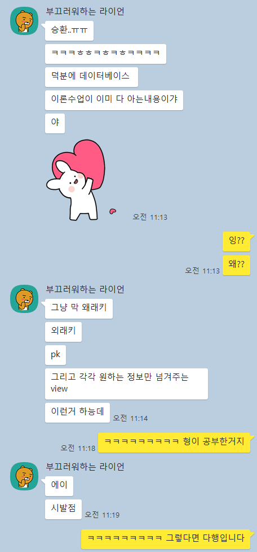Click the 외래키 message bubble
257x552 pixels.
tap(63, 332)
